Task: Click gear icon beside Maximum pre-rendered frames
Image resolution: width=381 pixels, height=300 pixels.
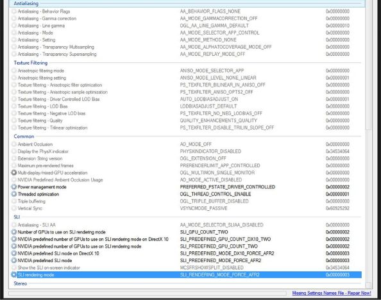Action: pyautogui.click(x=14, y=165)
